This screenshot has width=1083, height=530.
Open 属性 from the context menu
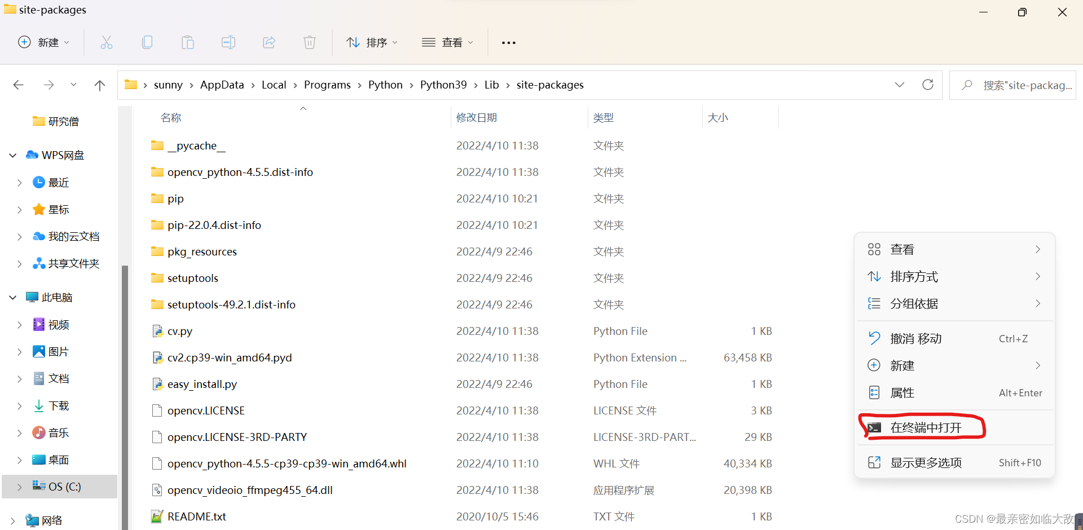(901, 392)
